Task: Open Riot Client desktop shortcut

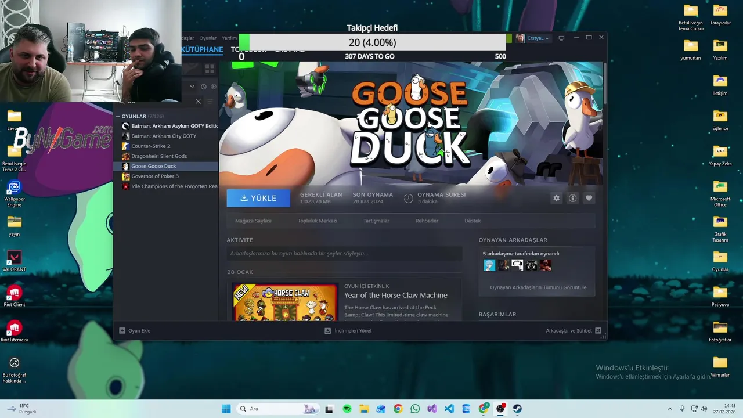Action: point(15,296)
